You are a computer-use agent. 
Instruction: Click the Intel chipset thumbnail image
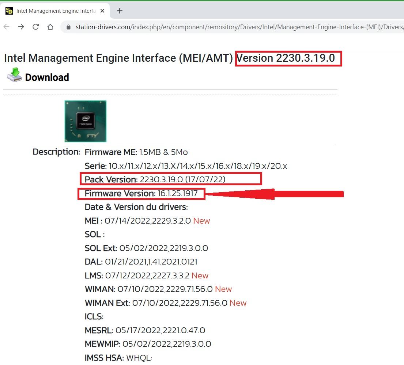[x=85, y=121]
